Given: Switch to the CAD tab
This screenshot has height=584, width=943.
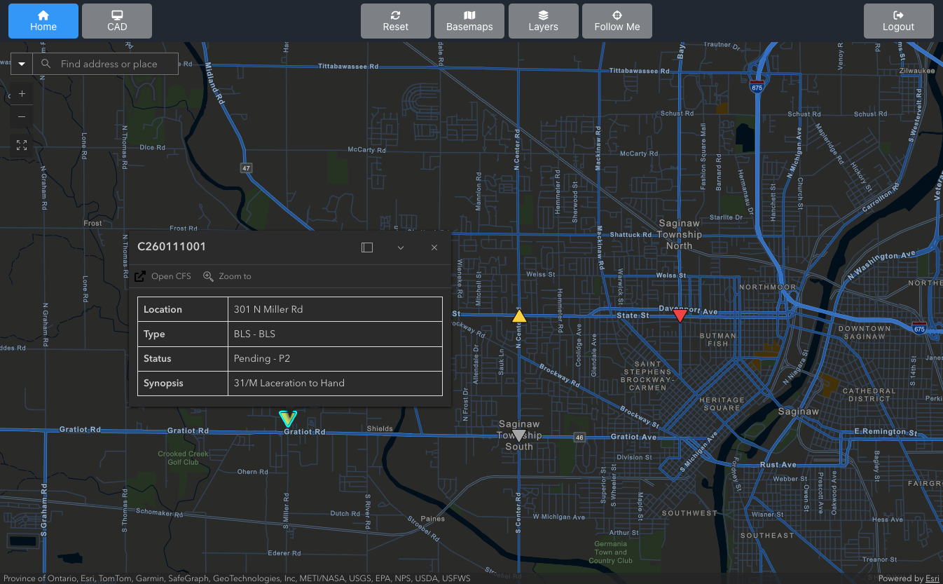Looking at the screenshot, I should tap(117, 21).
